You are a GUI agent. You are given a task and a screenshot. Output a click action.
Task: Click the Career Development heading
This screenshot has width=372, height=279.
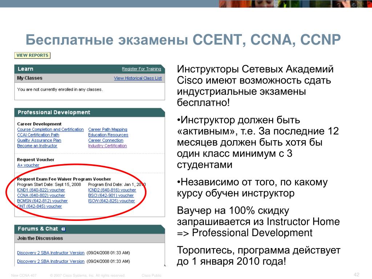coord(39,124)
